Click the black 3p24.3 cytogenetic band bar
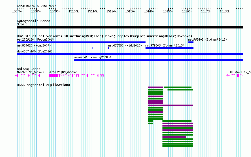This screenshot has width=251, height=157. pos(130,27)
